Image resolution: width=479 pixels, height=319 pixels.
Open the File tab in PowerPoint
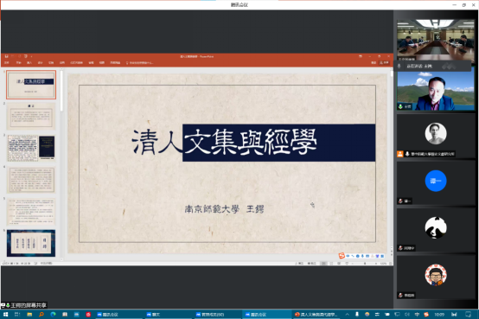click(7, 62)
